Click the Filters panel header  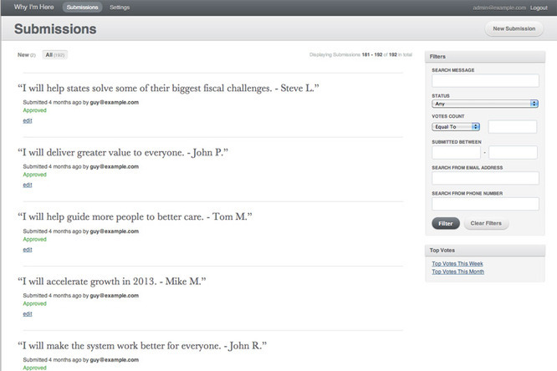[485, 57]
